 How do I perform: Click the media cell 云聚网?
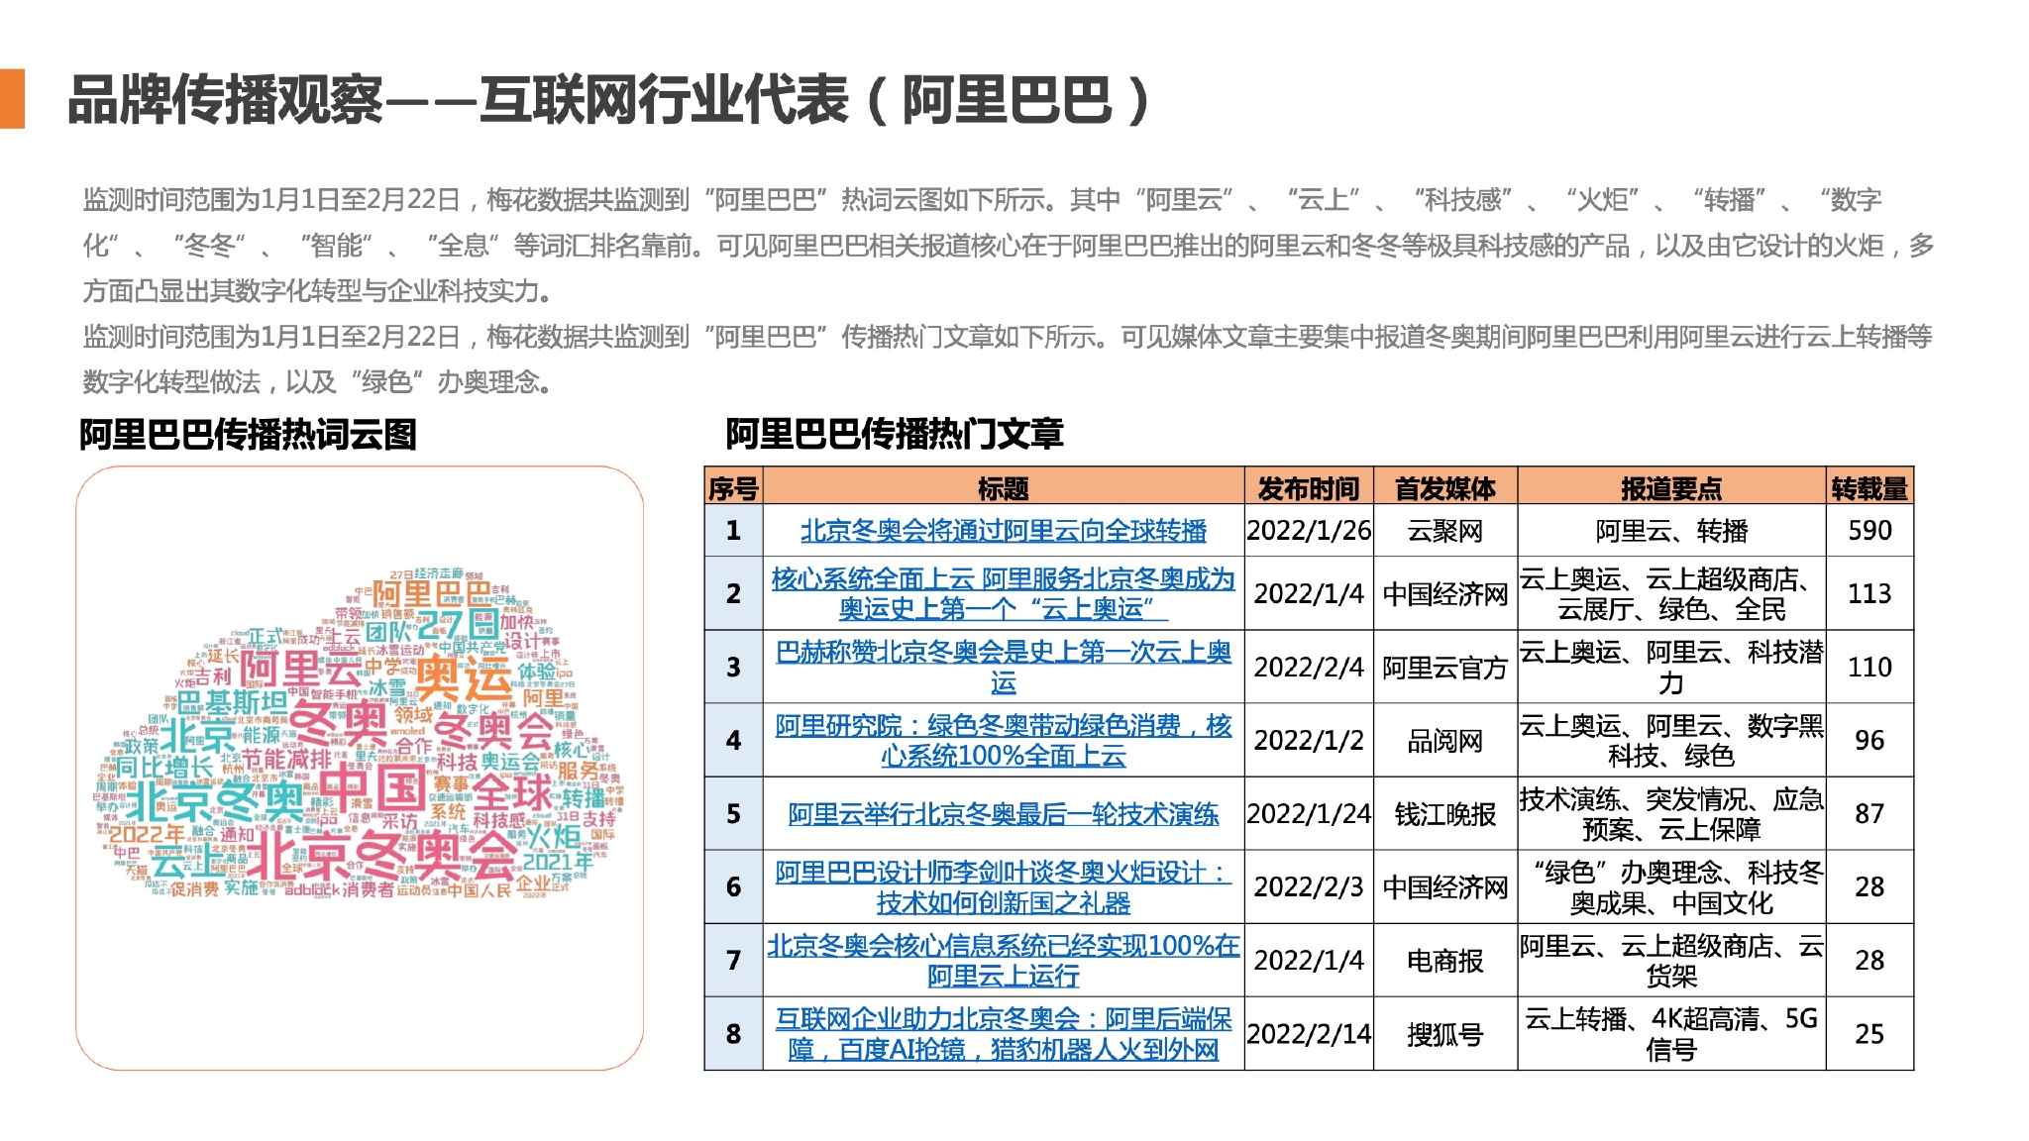(x=1444, y=531)
